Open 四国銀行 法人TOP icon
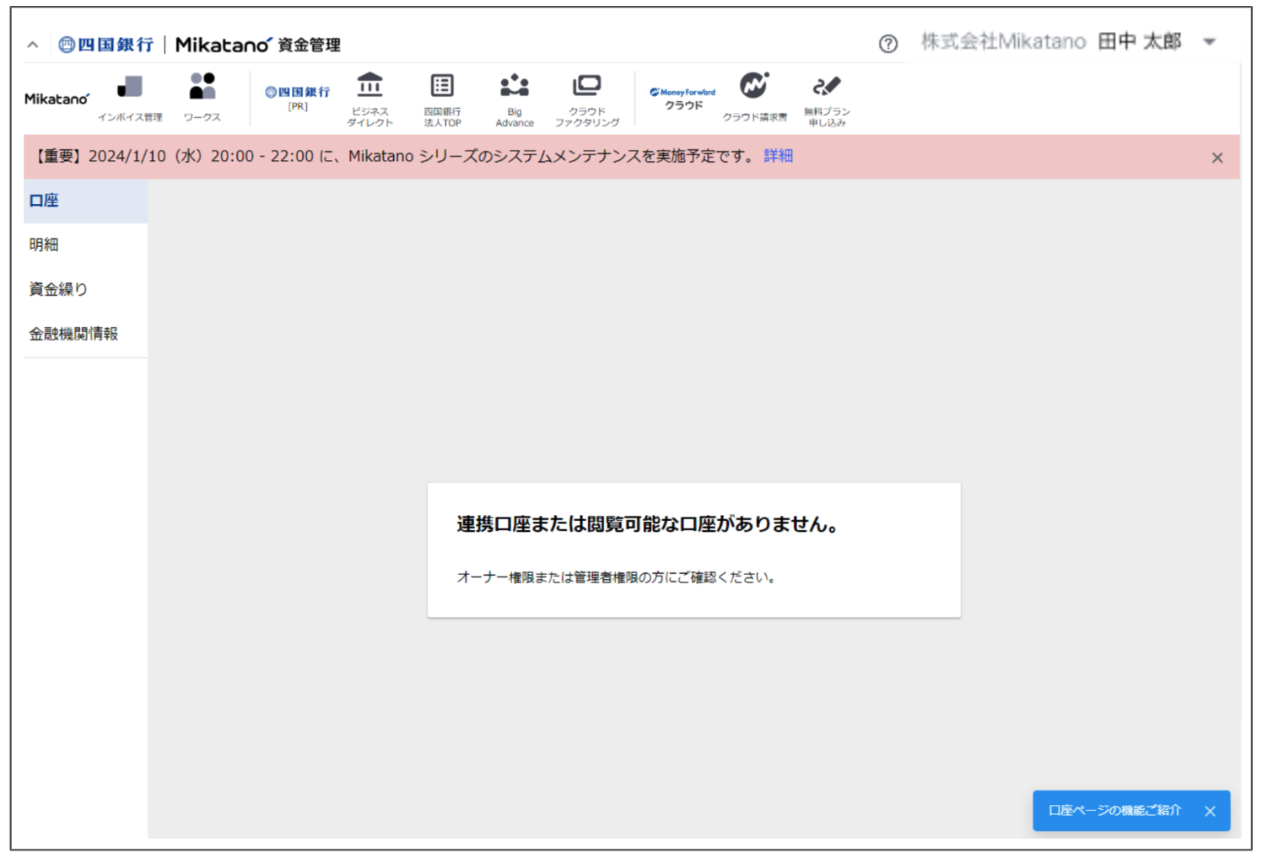1262x858 pixels. point(442,99)
